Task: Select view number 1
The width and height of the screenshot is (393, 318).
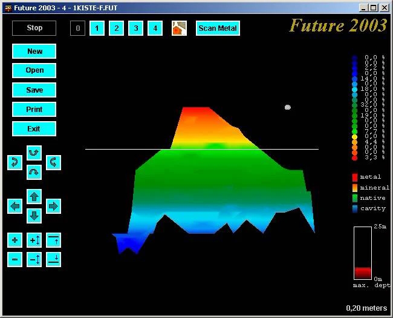Action: pyautogui.click(x=97, y=28)
